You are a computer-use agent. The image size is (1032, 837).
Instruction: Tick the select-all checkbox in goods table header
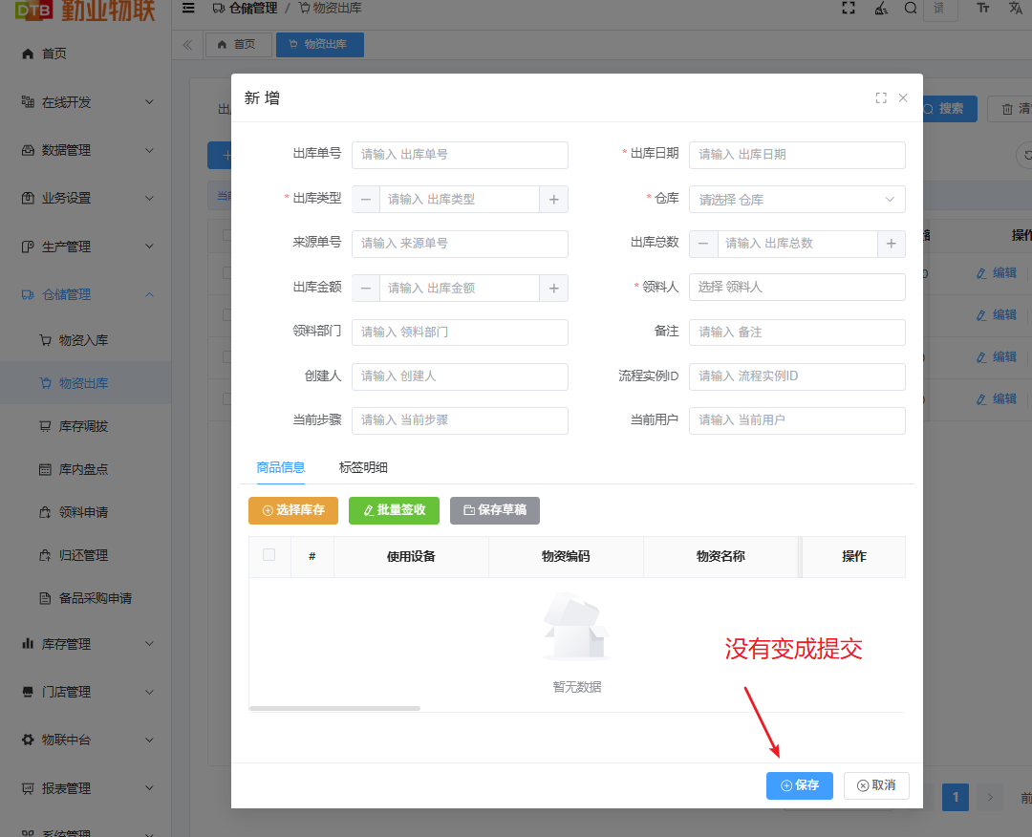269,555
